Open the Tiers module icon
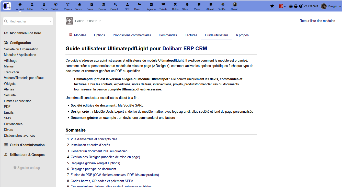342x187 pixels. pos(44,4)
